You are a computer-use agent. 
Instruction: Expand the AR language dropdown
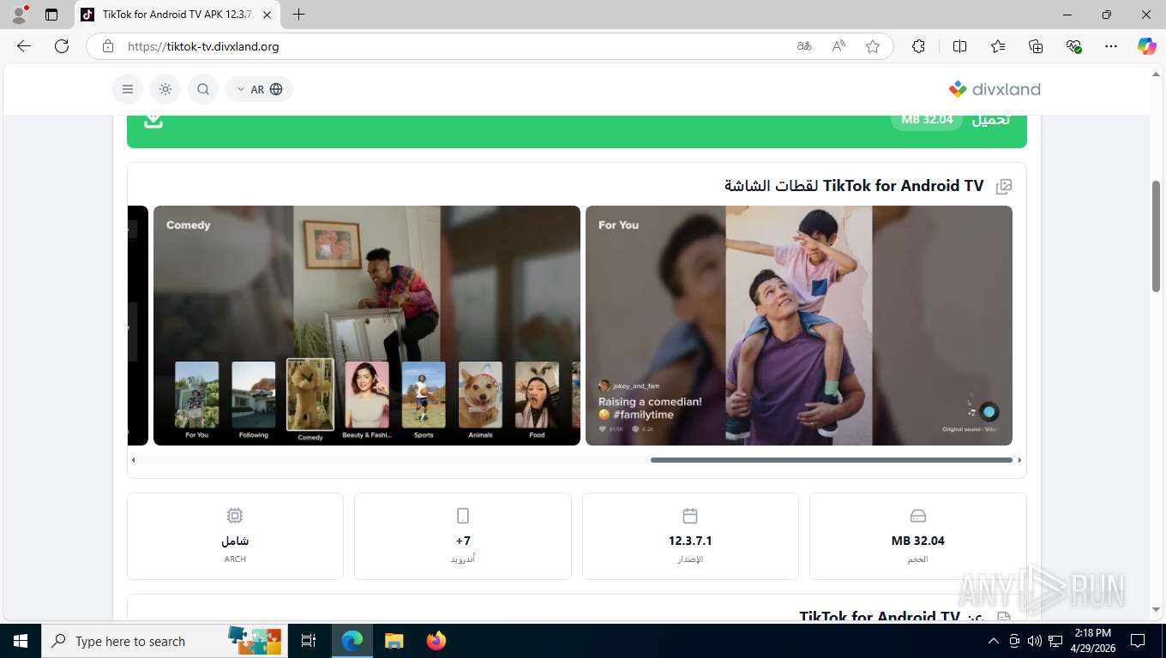[259, 89]
